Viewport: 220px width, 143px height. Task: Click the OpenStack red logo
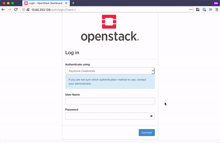[109, 22]
